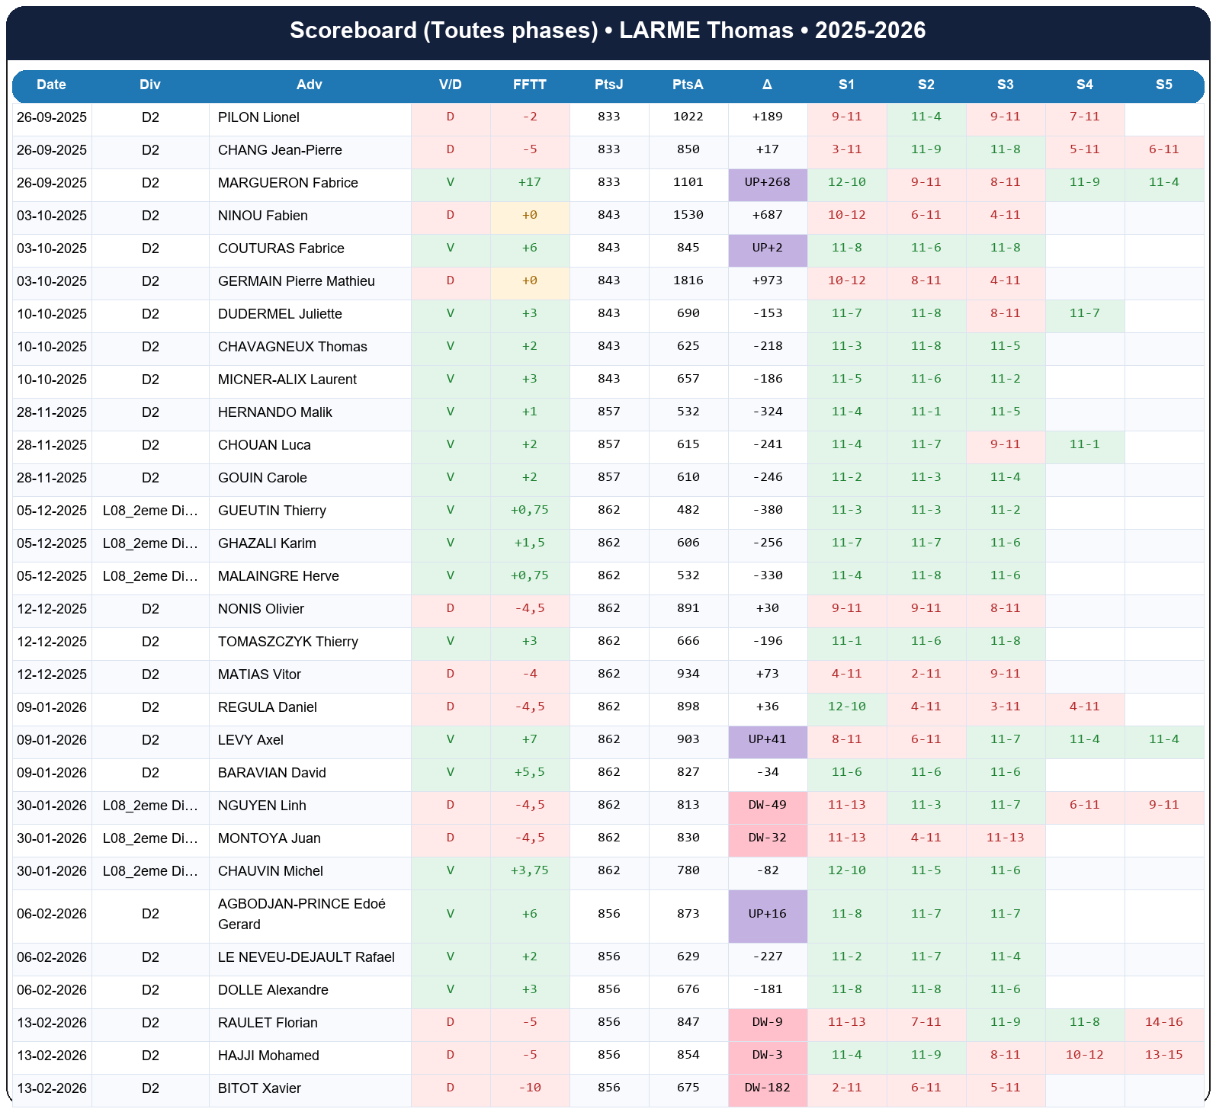Select the S5 column header
Image resolution: width=1216 pixels, height=1112 pixels.
[x=1163, y=85]
